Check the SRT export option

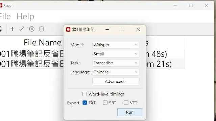[x=105, y=103]
